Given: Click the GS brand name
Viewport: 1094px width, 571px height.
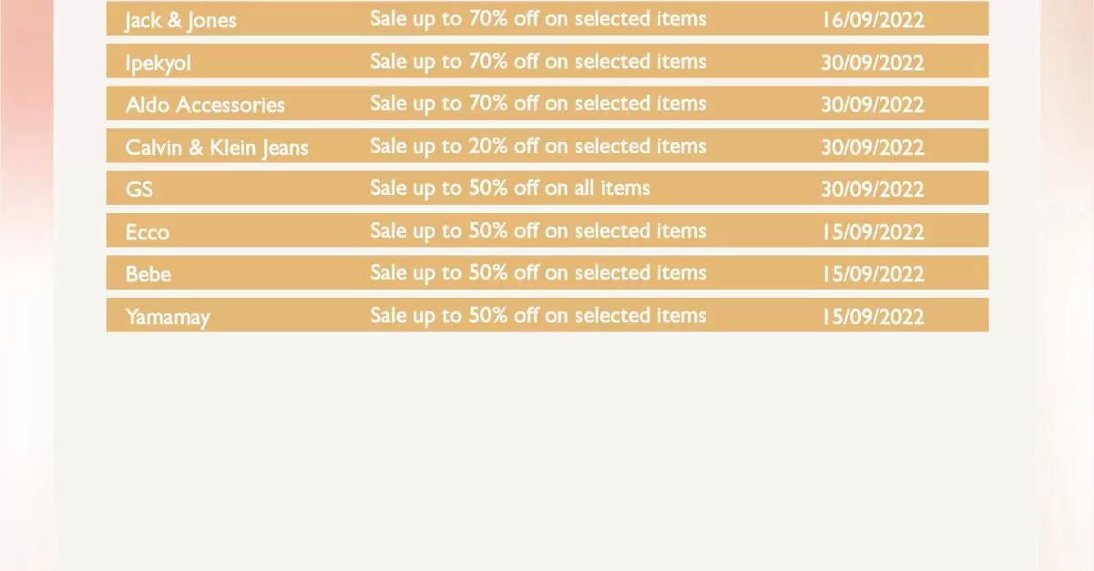Looking at the screenshot, I should pos(139,189).
